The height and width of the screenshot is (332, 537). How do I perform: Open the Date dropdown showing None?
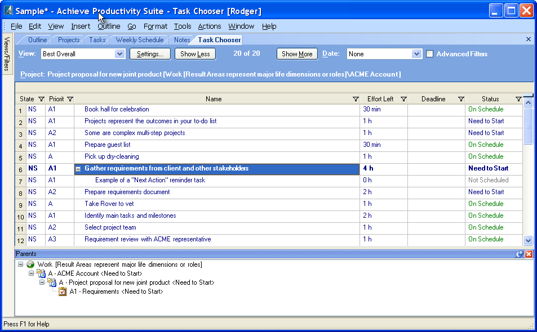click(x=416, y=53)
